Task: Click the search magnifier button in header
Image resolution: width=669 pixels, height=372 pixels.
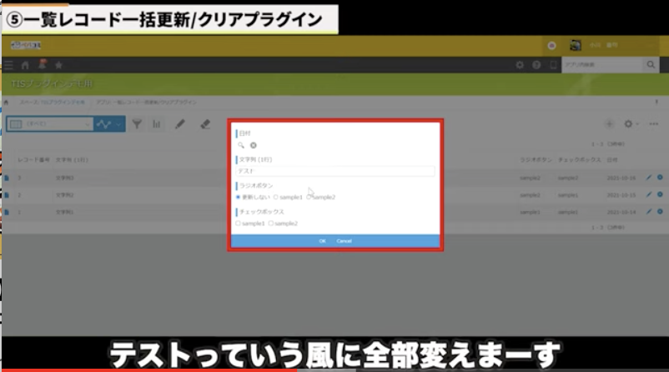Action: click(650, 64)
